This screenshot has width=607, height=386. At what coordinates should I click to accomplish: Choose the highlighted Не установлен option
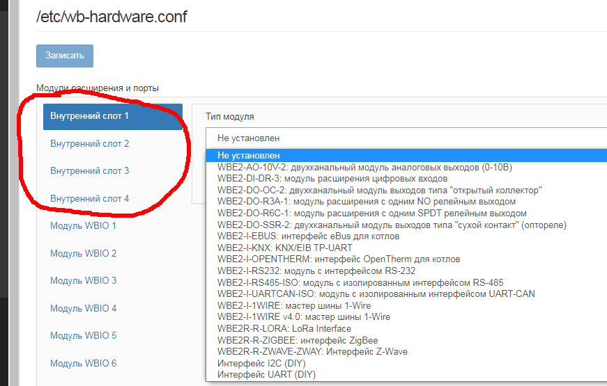point(406,155)
